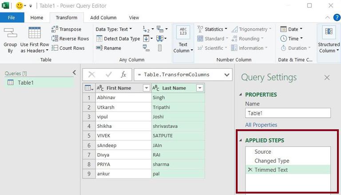Select the Transpose tool
Image resolution: width=341 pixels, height=195 pixels.
point(66,29)
